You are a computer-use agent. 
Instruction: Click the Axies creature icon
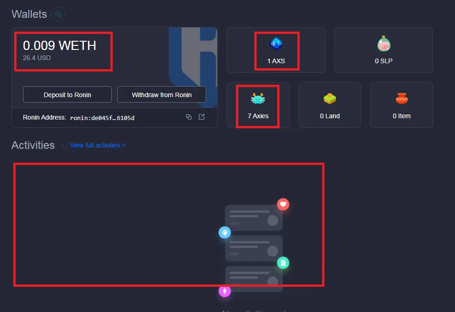[258, 99]
